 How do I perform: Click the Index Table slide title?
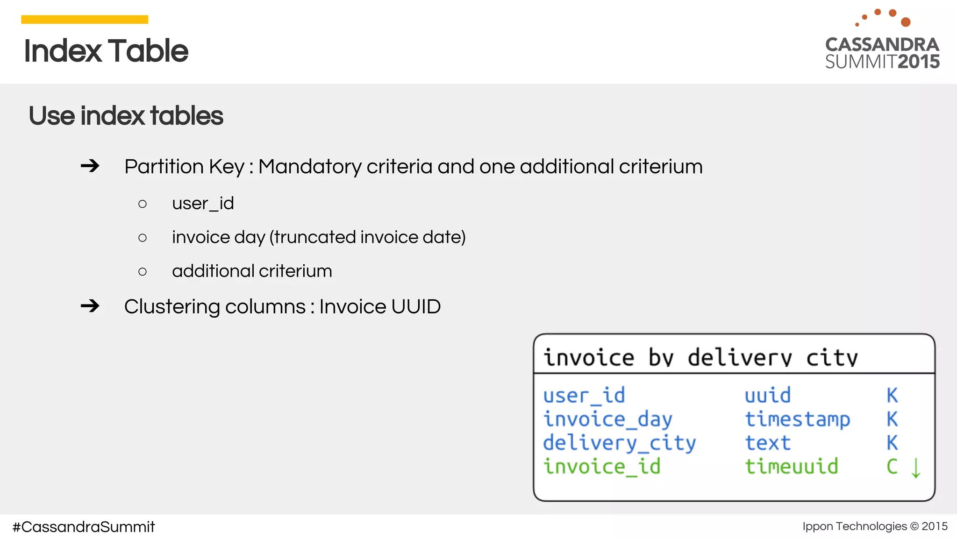pos(106,50)
